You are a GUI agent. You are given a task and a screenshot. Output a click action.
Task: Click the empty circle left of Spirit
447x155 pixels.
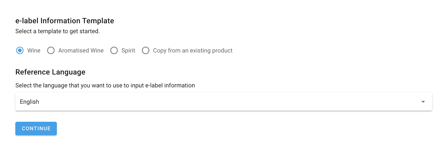tap(114, 50)
